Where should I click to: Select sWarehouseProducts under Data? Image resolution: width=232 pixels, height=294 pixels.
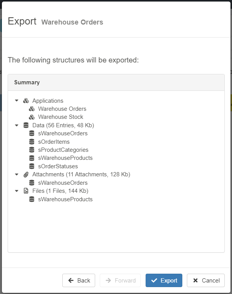pos(65,158)
